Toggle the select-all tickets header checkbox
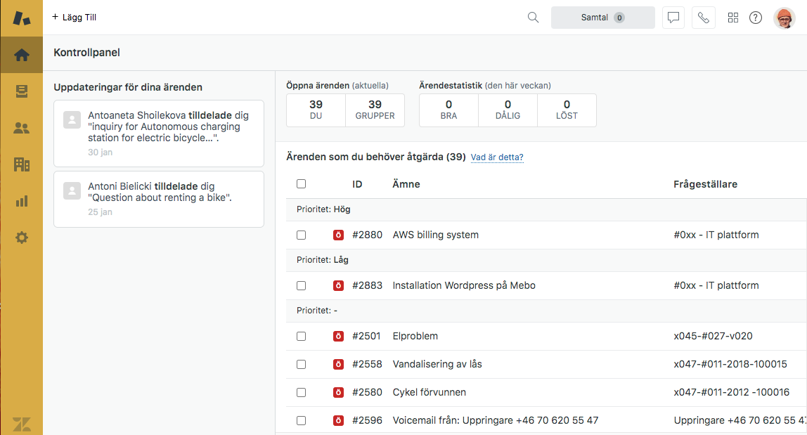Viewport: 807px width, 435px height. pyautogui.click(x=301, y=184)
